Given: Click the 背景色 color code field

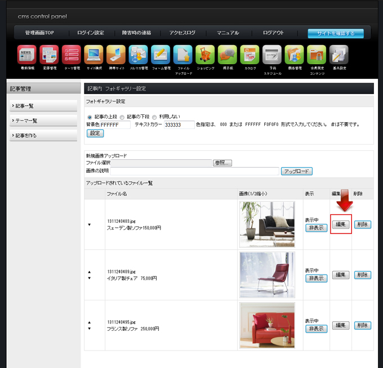Looking at the screenshot, I should point(115,125).
